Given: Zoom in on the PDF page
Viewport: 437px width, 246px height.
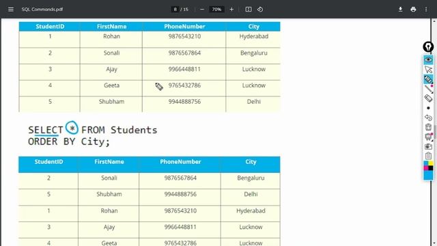Looking at the screenshot, I should tap(231, 9).
